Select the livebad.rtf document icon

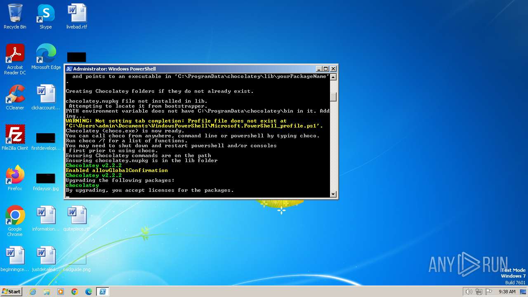77,16
